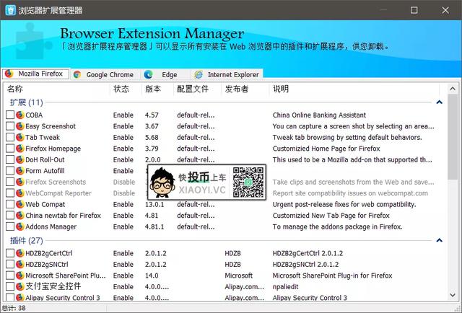The image size is (462, 313).
Task: Click the scrollbar up arrow
Action: coord(453,88)
